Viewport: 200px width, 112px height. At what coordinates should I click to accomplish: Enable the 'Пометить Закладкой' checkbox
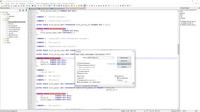(x=78, y=63)
